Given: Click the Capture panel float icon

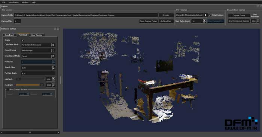Looking at the screenshot, I should point(258,6).
